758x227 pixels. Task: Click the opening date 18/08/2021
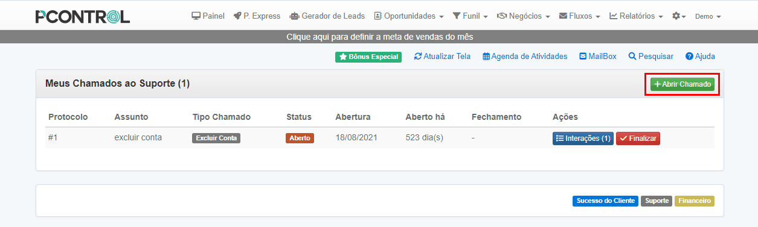(356, 137)
